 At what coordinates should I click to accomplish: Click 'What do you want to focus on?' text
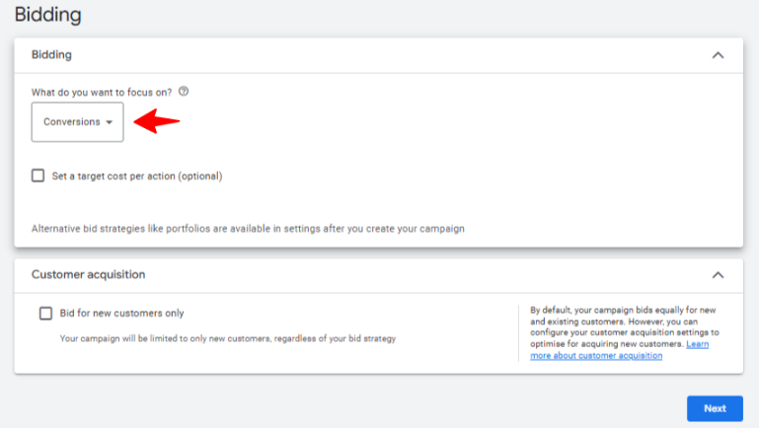[x=102, y=92]
